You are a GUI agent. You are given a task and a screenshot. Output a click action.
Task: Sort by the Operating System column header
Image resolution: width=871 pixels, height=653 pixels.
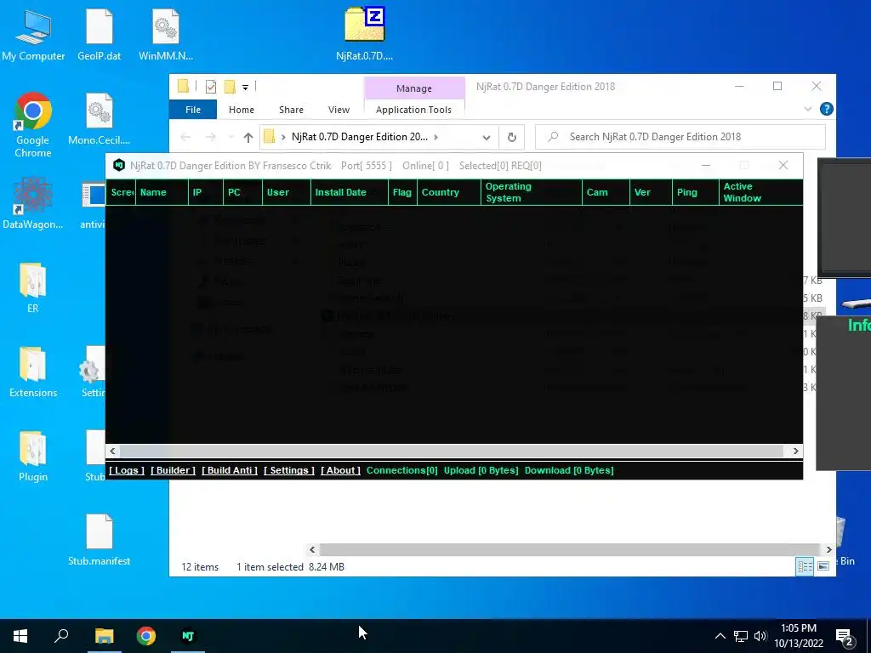(x=532, y=192)
